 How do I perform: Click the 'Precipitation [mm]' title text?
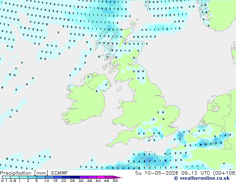(24, 173)
